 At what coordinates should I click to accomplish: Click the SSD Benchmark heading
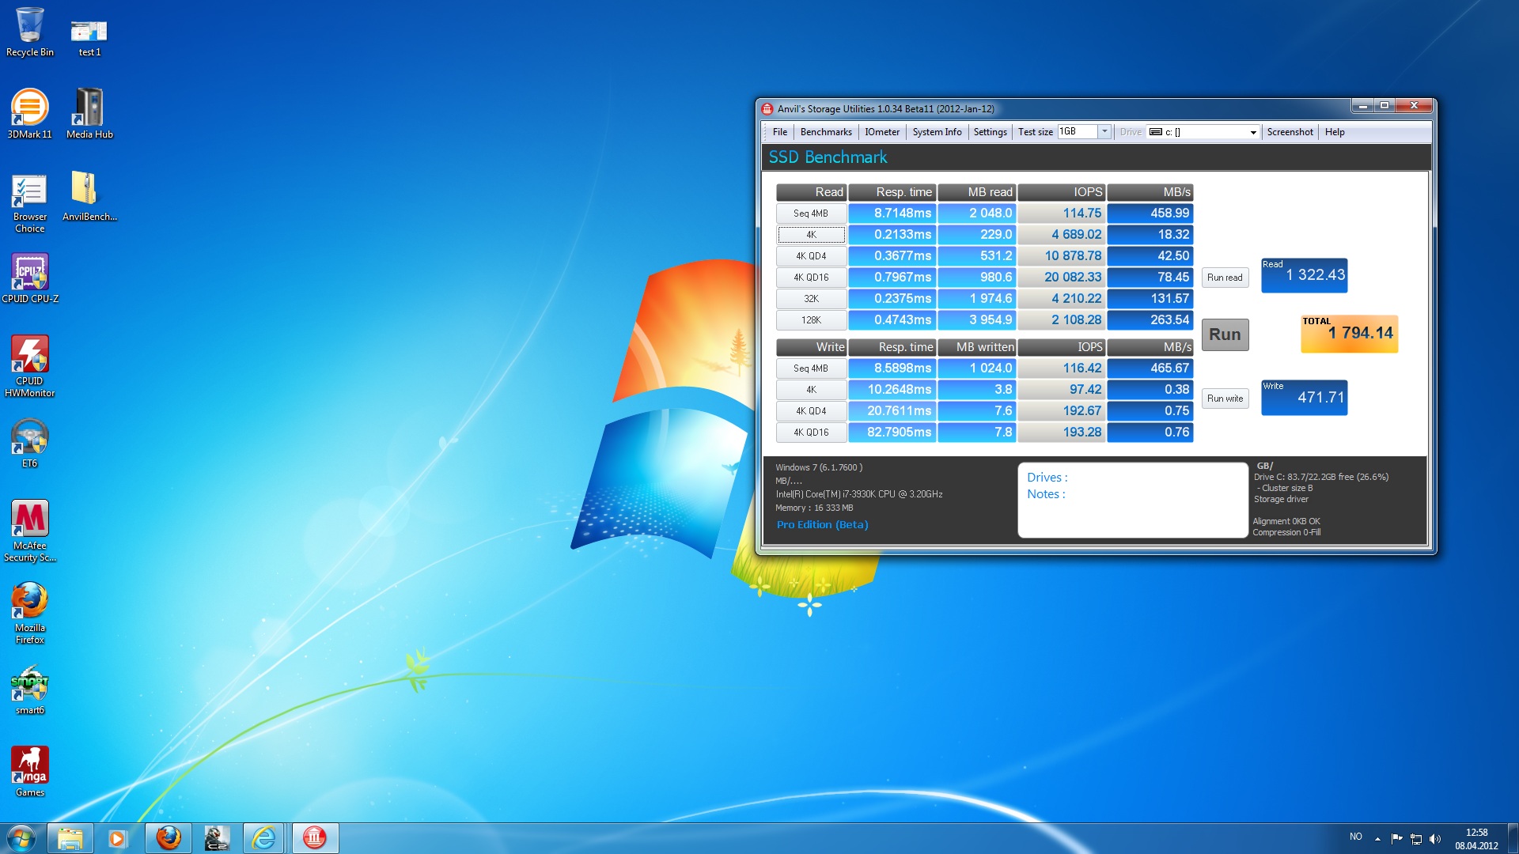(x=828, y=157)
